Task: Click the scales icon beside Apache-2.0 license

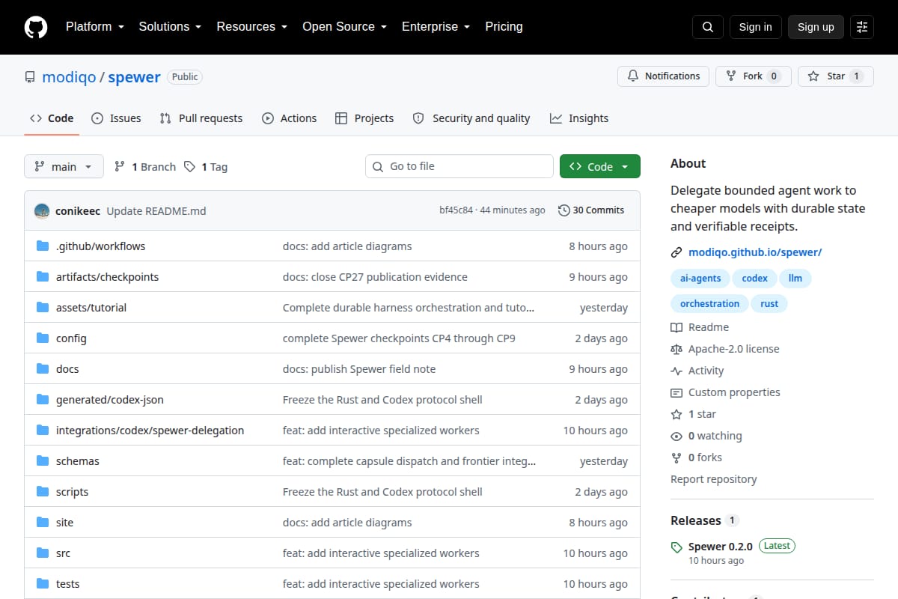Action: [676, 349]
